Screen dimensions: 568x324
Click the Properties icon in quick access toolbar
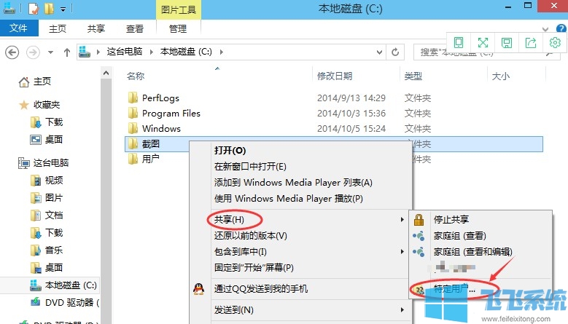tap(34, 9)
